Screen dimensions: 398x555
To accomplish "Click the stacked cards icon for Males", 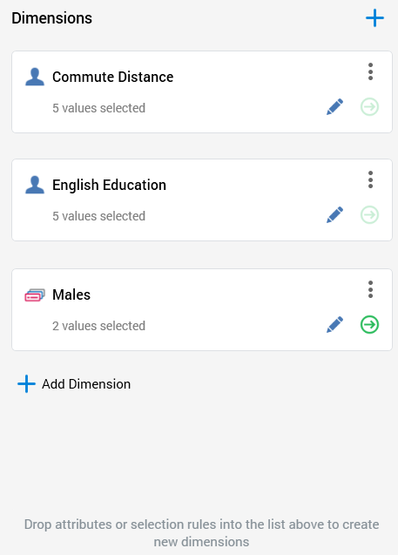I will coord(35,294).
